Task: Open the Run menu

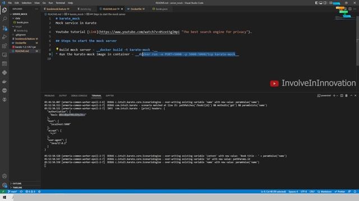Action: tap(50, 3)
